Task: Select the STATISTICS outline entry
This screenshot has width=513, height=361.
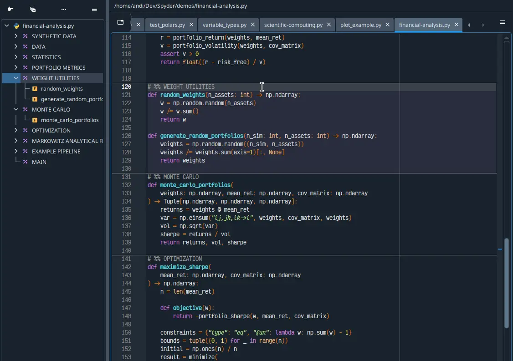Action: coord(46,57)
